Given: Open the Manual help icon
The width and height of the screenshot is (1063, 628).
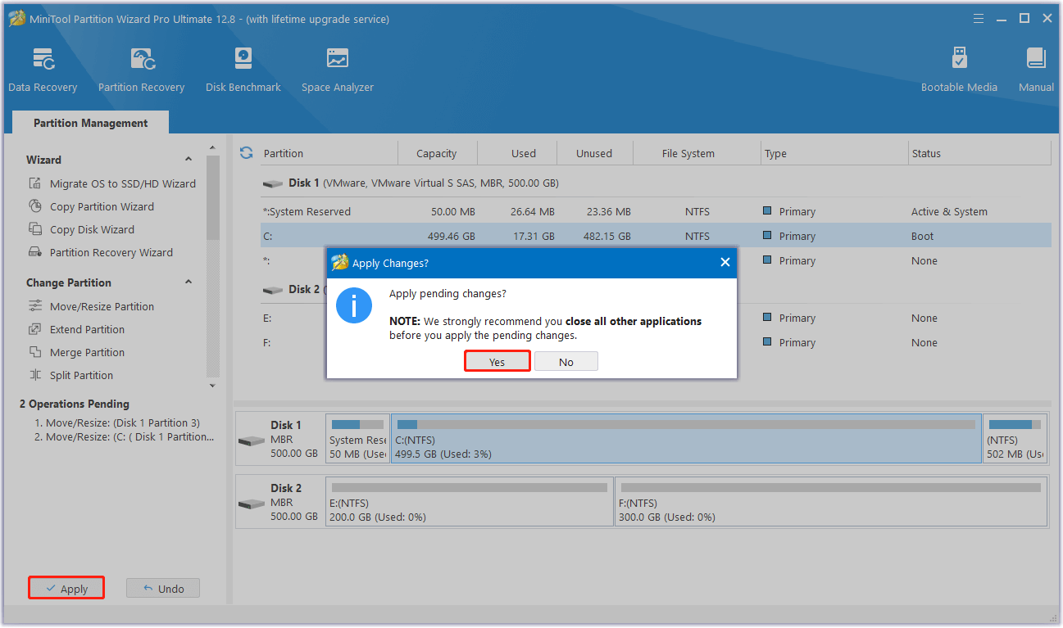Looking at the screenshot, I should [x=1036, y=70].
